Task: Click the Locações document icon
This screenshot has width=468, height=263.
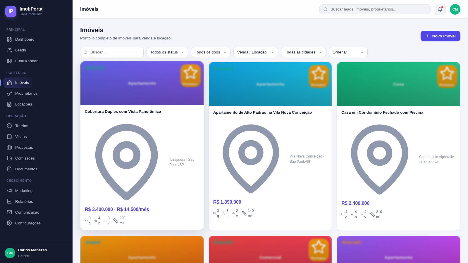Action: point(9,104)
